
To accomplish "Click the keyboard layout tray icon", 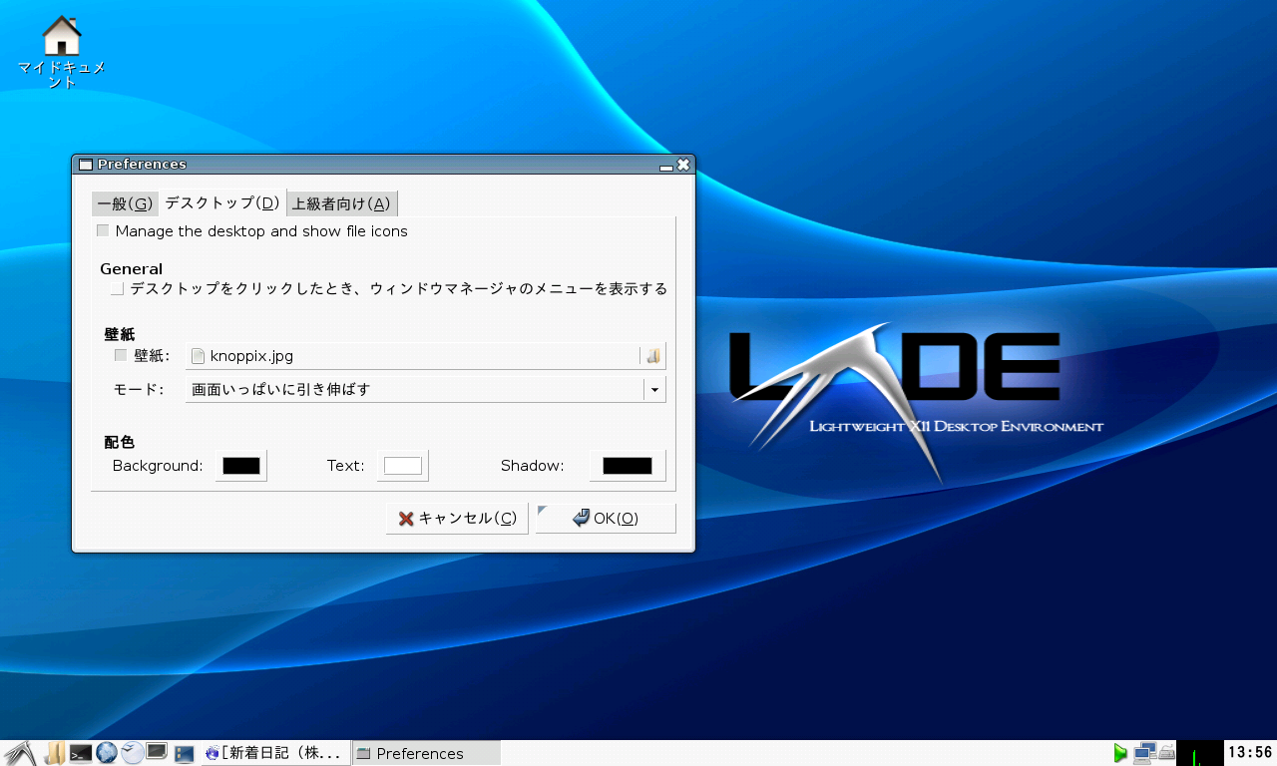I will [x=1165, y=753].
